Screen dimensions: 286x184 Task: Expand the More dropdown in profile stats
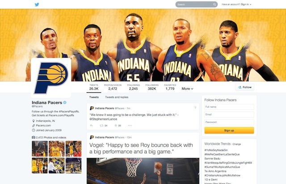187,89
